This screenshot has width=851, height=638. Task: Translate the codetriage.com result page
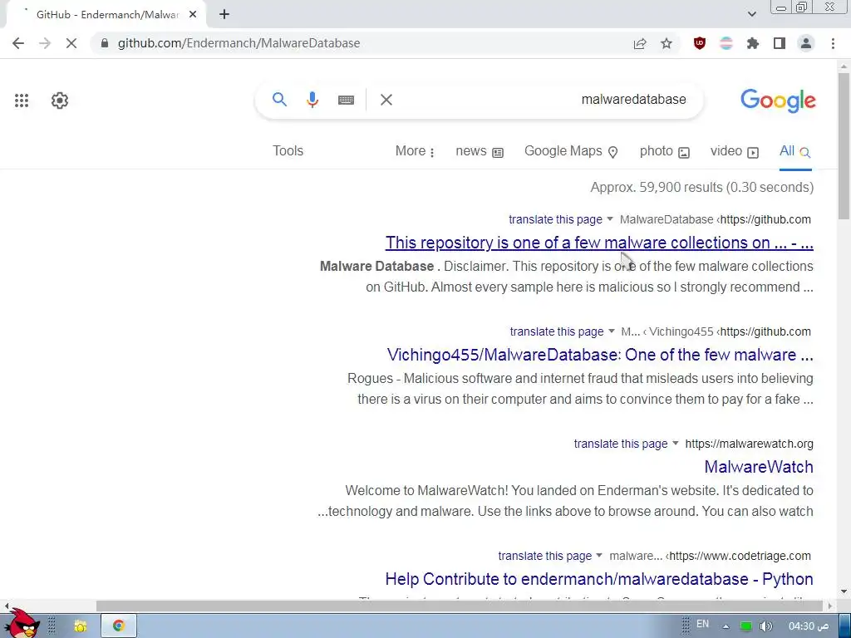click(x=545, y=556)
